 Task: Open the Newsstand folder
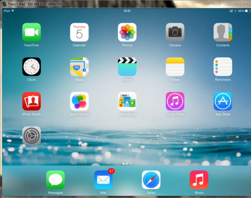(127, 101)
